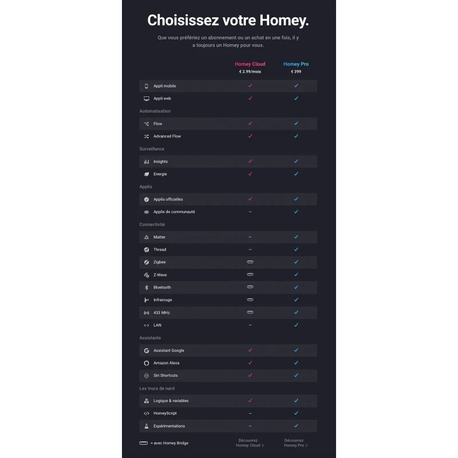Select the Homey Cloud column header
458x458 pixels.
250,64
